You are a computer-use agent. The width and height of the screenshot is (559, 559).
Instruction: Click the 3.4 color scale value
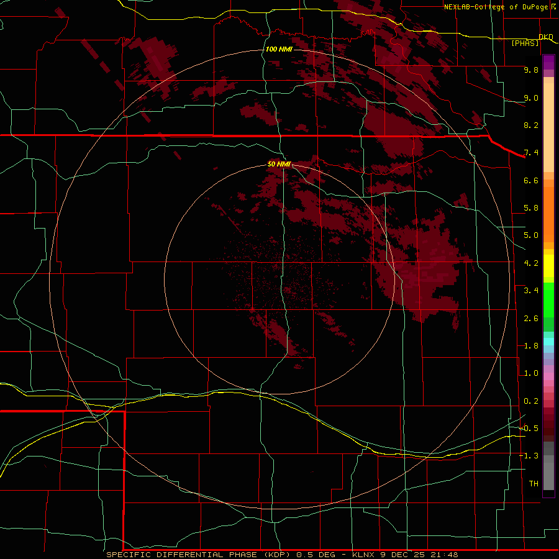[531, 291]
